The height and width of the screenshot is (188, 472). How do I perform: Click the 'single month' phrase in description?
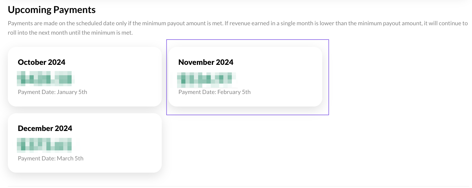point(296,23)
